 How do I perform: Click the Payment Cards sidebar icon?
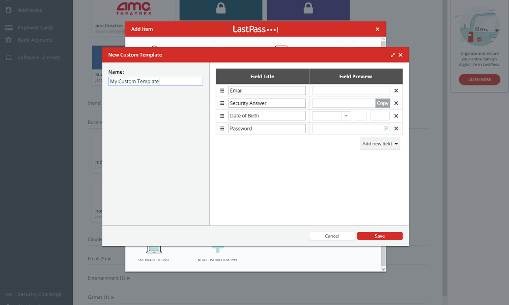[9, 27]
